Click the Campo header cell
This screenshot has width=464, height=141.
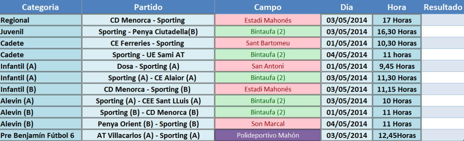tap(268, 7)
